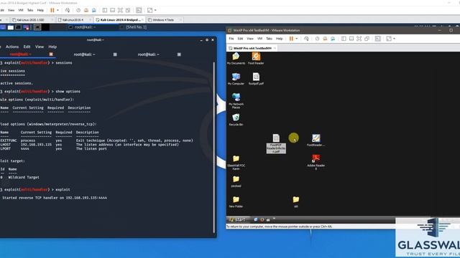Click the WinXP Start button

coord(238,220)
